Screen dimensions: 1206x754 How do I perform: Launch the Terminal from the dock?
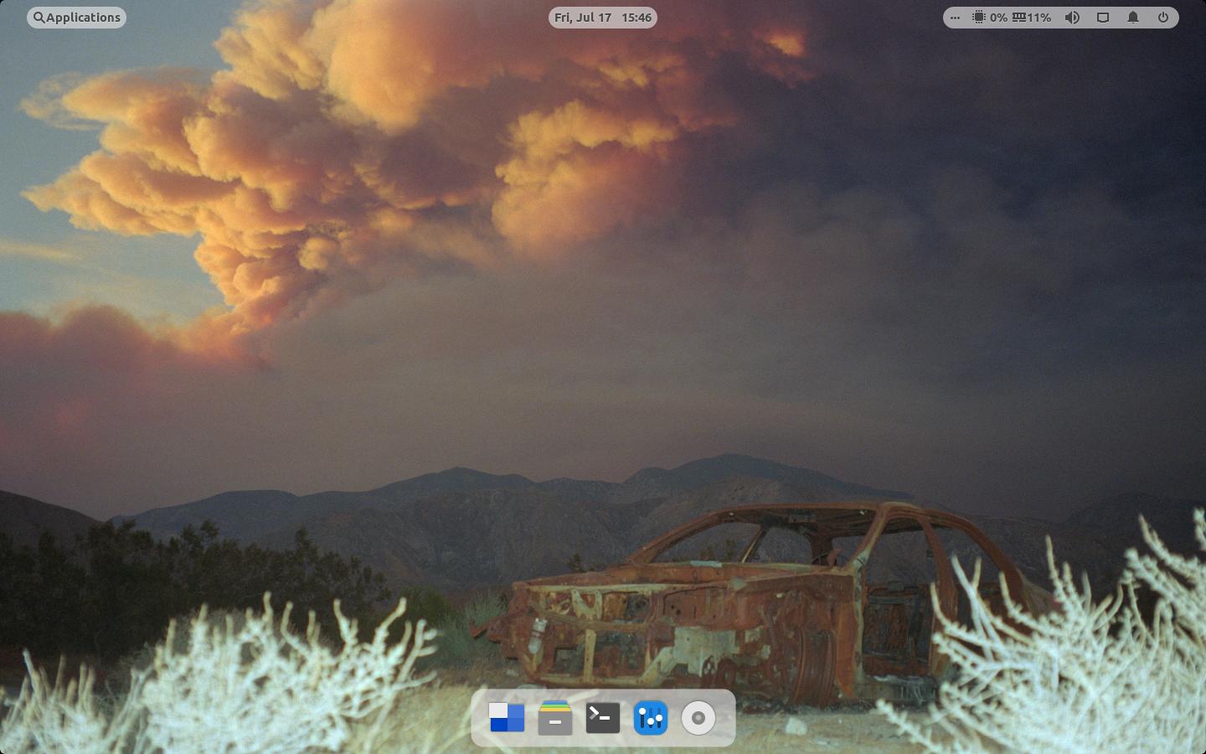coord(603,718)
